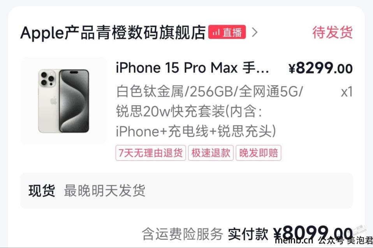
Task: Open the 现货 shipping info bar
Action: [x=186, y=191]
